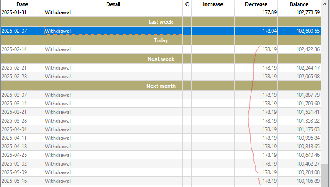Click the 102,065.98 balance value
Screen dimensions: 330x187
click(x=308, y=77)
